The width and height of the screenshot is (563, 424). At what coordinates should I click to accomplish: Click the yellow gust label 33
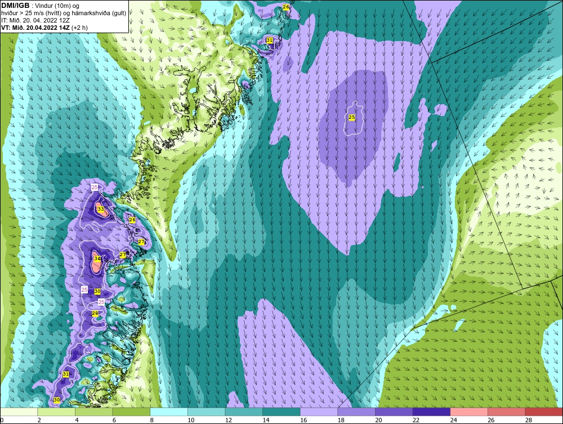[x=101, y=209]
